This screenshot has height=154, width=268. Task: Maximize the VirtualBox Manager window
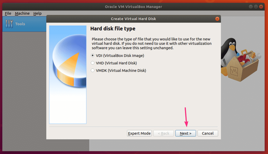[256, 7]
